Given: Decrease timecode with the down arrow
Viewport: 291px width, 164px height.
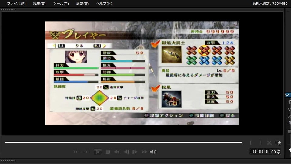Looking at the screenshot, I should coord(279,153).
